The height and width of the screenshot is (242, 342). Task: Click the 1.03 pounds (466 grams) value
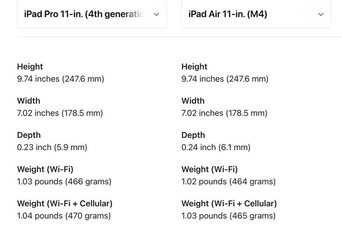[64, 181]
